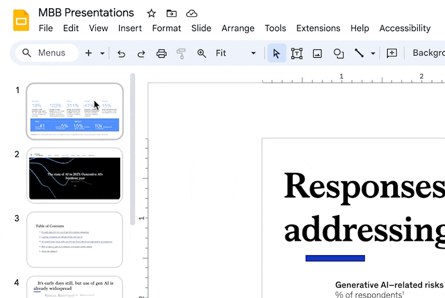Open the Extensions menu
The image size is (445, 298).
[318, 28]
